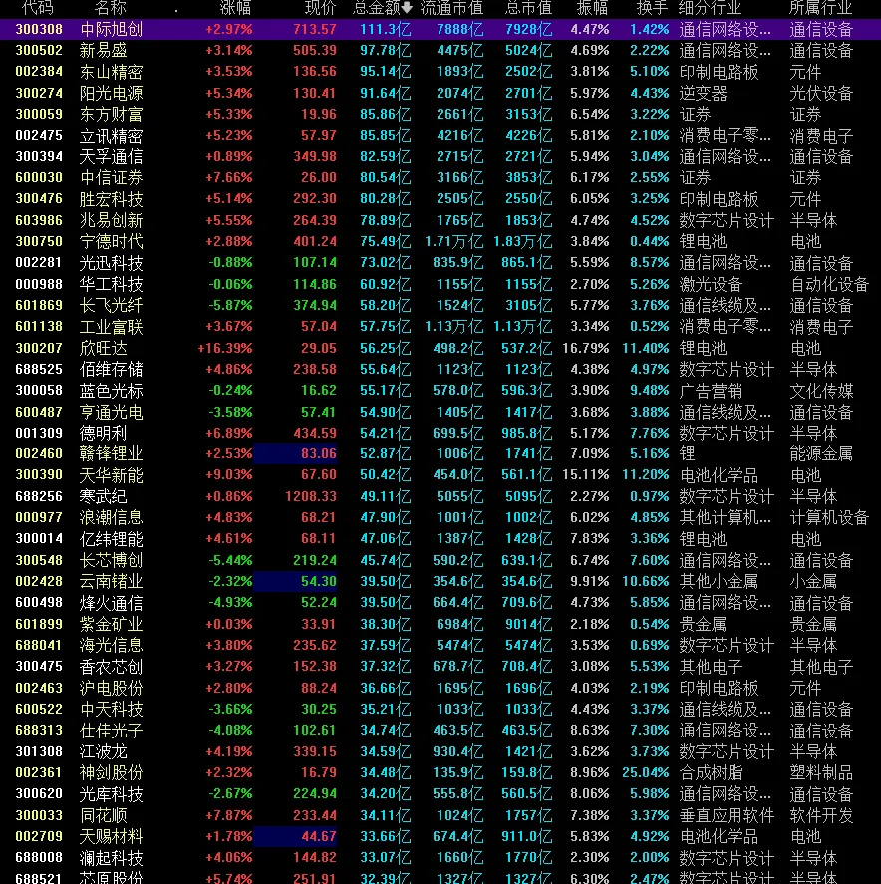Click 欣旺达 change +16.39%

point(225,348)
